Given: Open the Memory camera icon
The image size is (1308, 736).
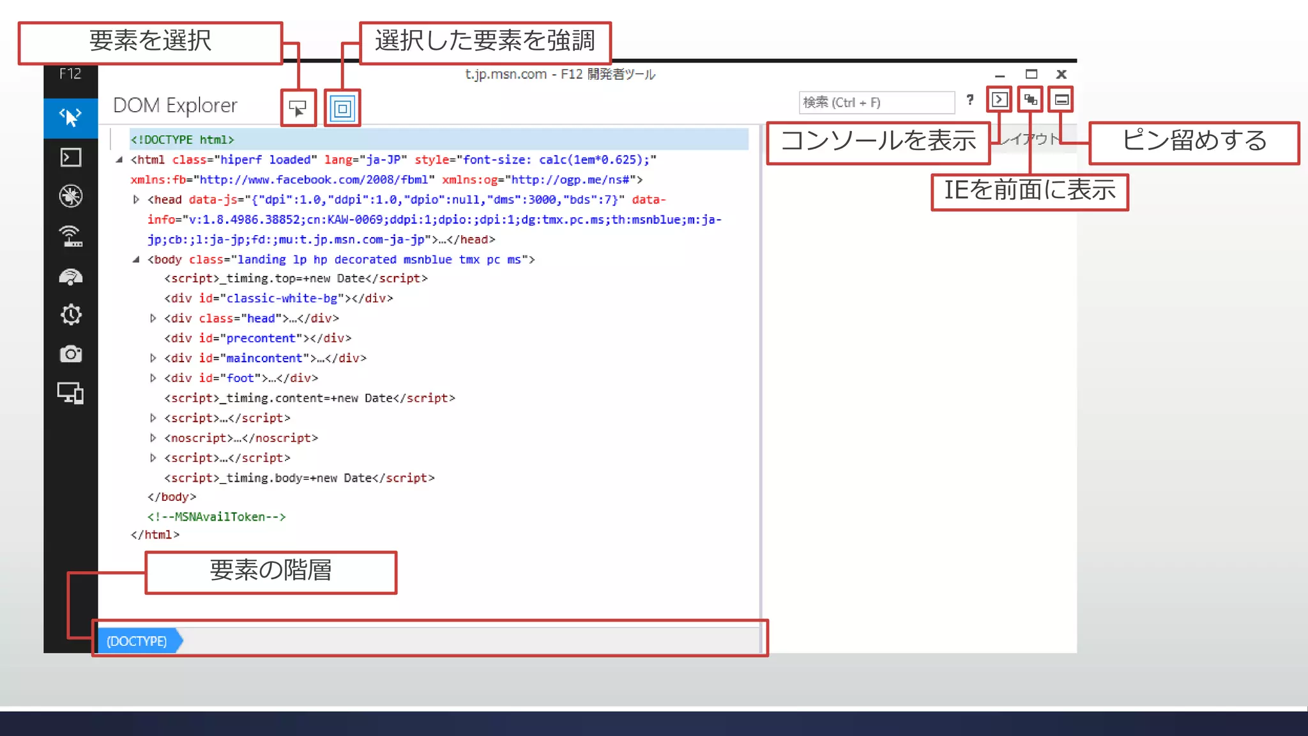Looking at the screenshot, I should tap(70, 354).
